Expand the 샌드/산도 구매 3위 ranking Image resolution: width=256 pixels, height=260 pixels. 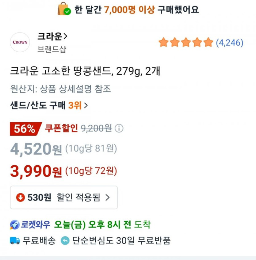click(x=49, y=106)
